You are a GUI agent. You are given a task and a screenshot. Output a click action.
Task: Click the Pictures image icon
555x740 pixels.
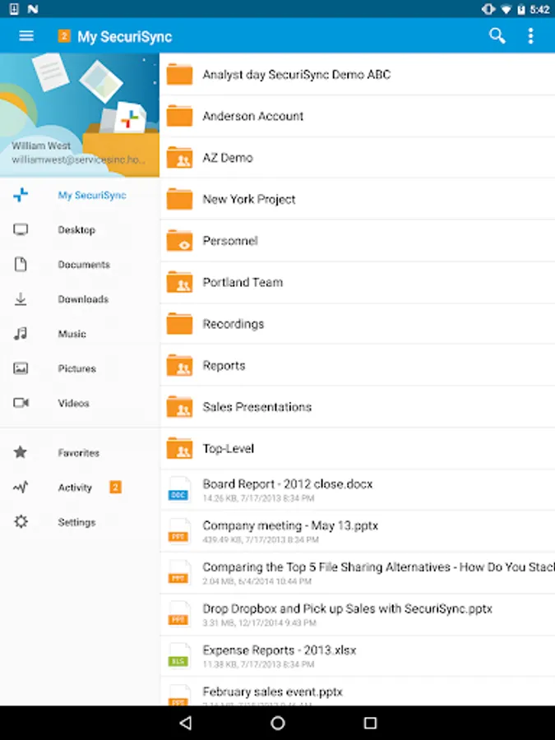(21, 368)
